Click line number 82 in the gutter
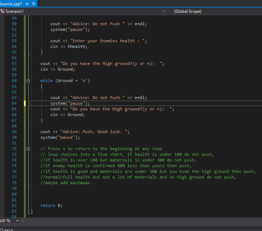The image size is (262, 231). tap(14, 205)
